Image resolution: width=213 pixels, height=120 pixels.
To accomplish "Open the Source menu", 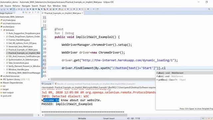I will (x=8, y=6).
